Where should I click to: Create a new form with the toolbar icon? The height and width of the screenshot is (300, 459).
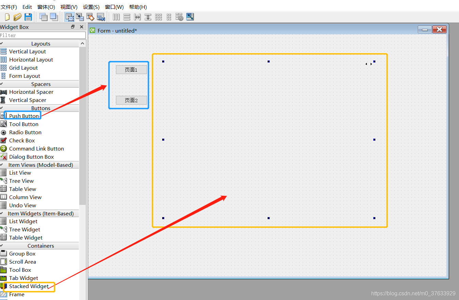pyautogui.click(x=7, y=17)
